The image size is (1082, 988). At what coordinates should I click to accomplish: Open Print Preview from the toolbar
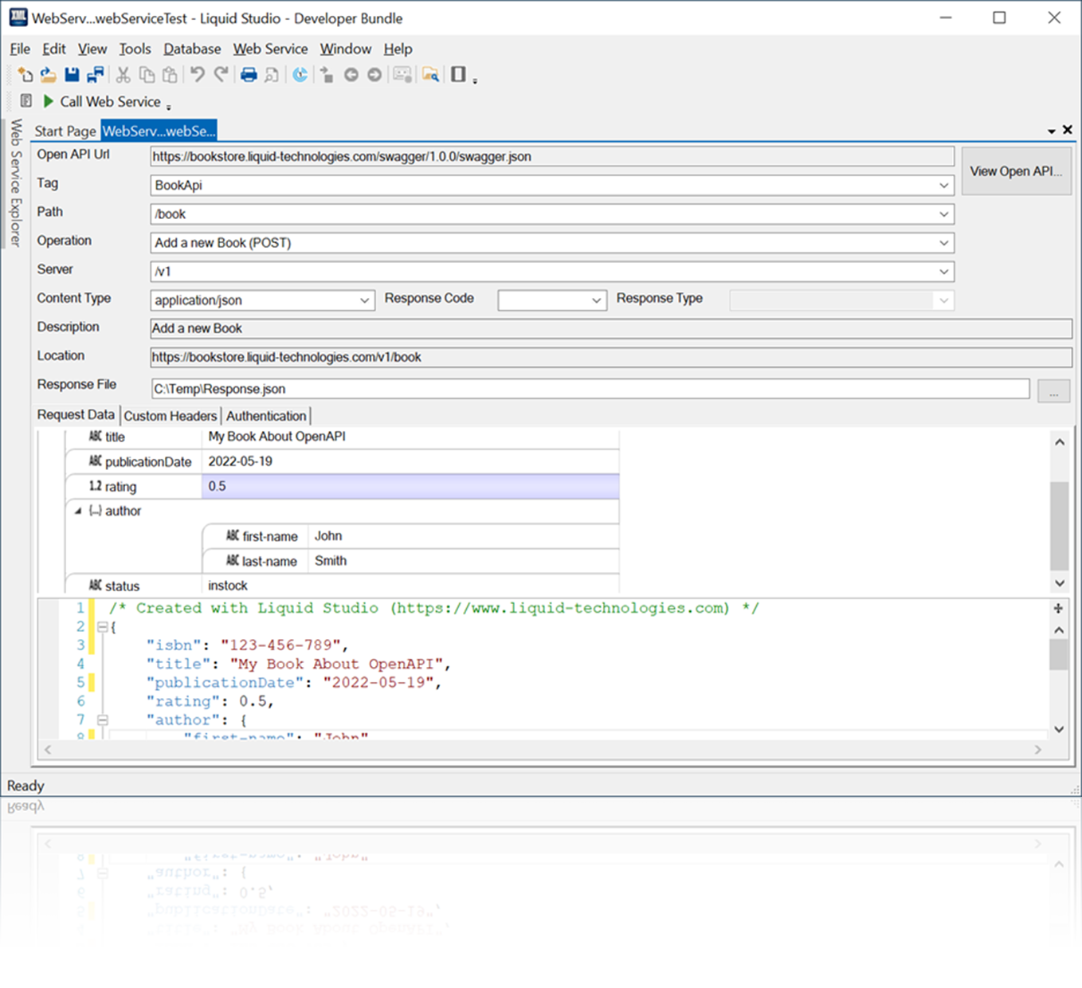272,75
